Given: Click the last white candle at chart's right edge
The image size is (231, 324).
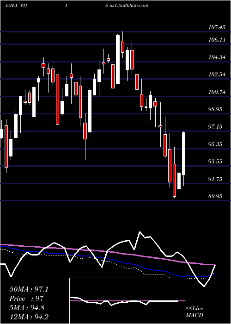Looking at the screenshot, I should click(x=183, y=154).
